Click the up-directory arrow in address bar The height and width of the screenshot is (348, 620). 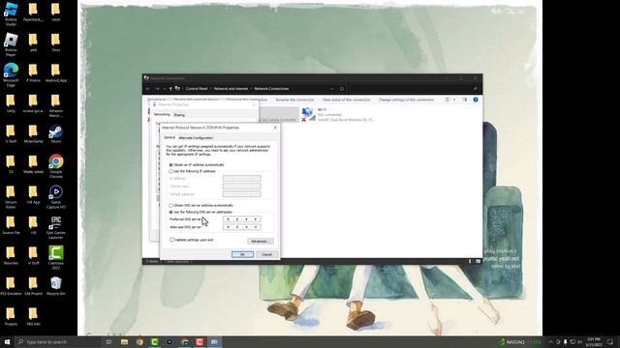[x=170, y=89]
